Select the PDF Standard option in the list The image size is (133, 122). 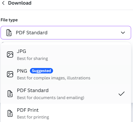(66, 94)
